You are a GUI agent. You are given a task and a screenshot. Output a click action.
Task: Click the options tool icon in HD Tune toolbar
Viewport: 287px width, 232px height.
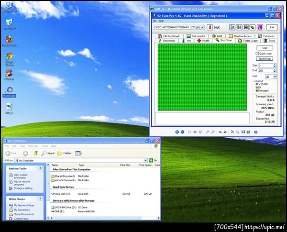253,27
